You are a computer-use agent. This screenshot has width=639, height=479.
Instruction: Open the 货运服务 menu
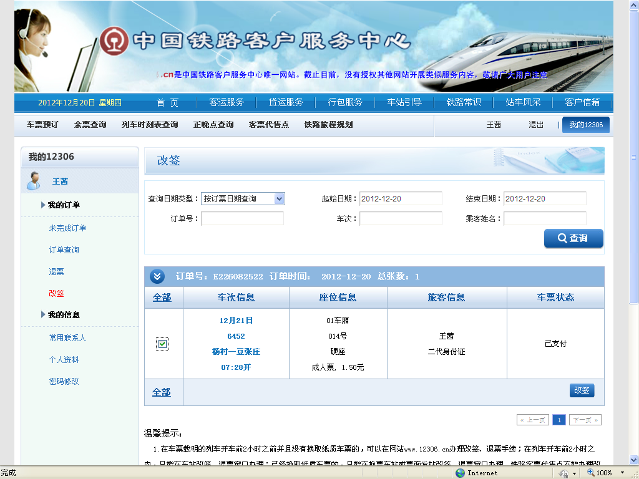coord(286,102)
